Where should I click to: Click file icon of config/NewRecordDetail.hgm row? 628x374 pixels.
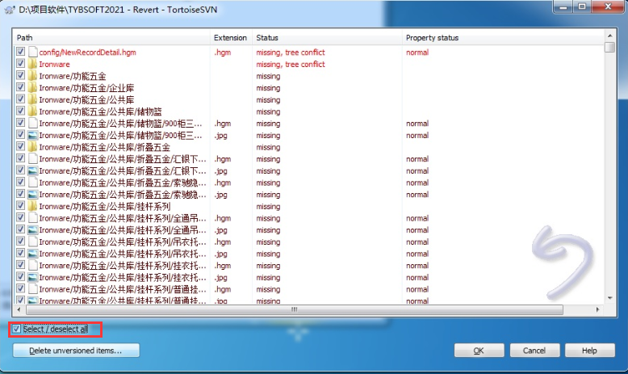coord(32,52)
